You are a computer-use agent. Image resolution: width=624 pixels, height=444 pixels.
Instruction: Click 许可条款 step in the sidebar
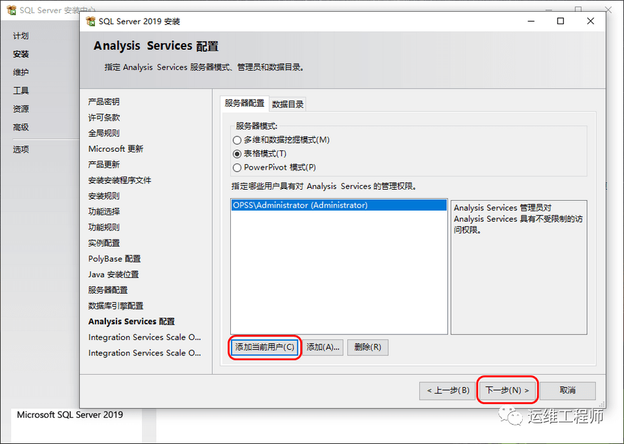click(x=104, y=118)
